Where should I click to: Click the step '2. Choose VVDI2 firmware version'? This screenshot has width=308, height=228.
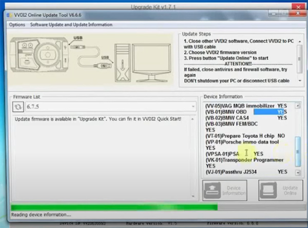220,53
